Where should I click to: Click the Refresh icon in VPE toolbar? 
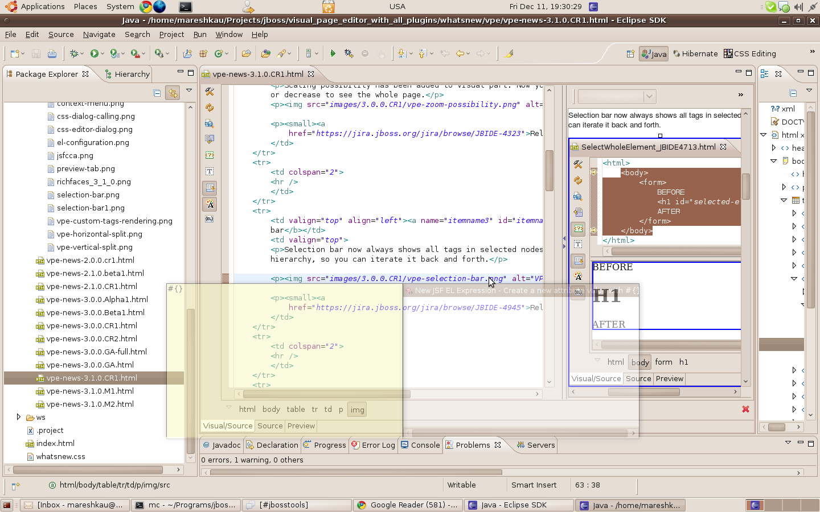point(210,108)
